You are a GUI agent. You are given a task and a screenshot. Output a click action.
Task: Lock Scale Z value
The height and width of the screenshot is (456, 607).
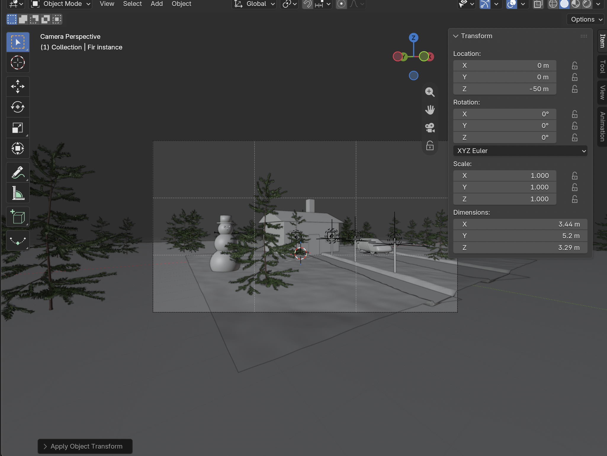(574, 199)
